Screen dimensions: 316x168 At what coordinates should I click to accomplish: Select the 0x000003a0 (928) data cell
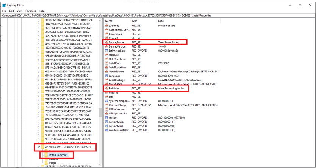(168, 51)
